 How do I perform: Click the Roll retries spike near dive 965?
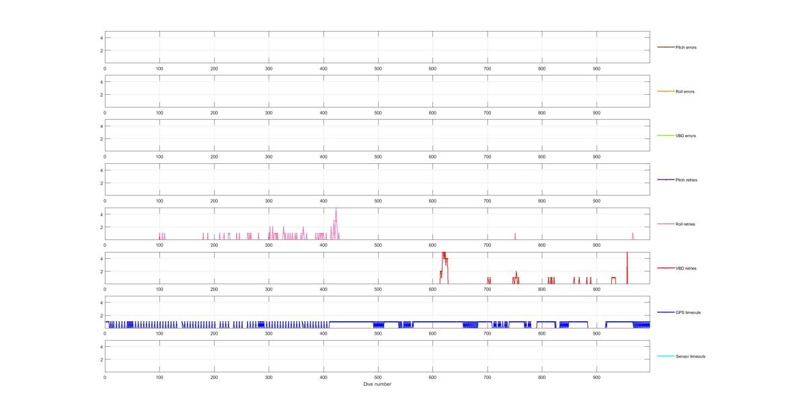tap(633, 235)
